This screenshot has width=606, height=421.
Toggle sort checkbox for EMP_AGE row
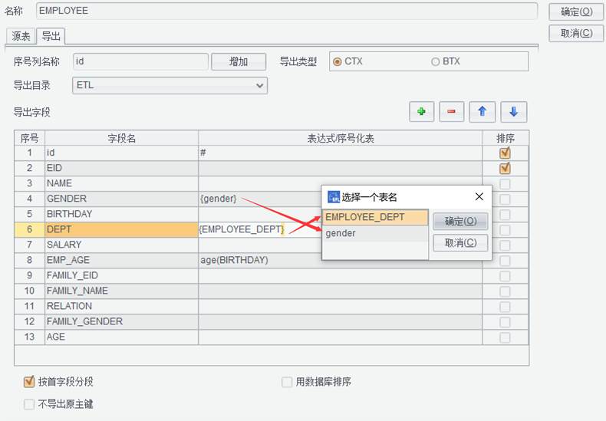505,261
